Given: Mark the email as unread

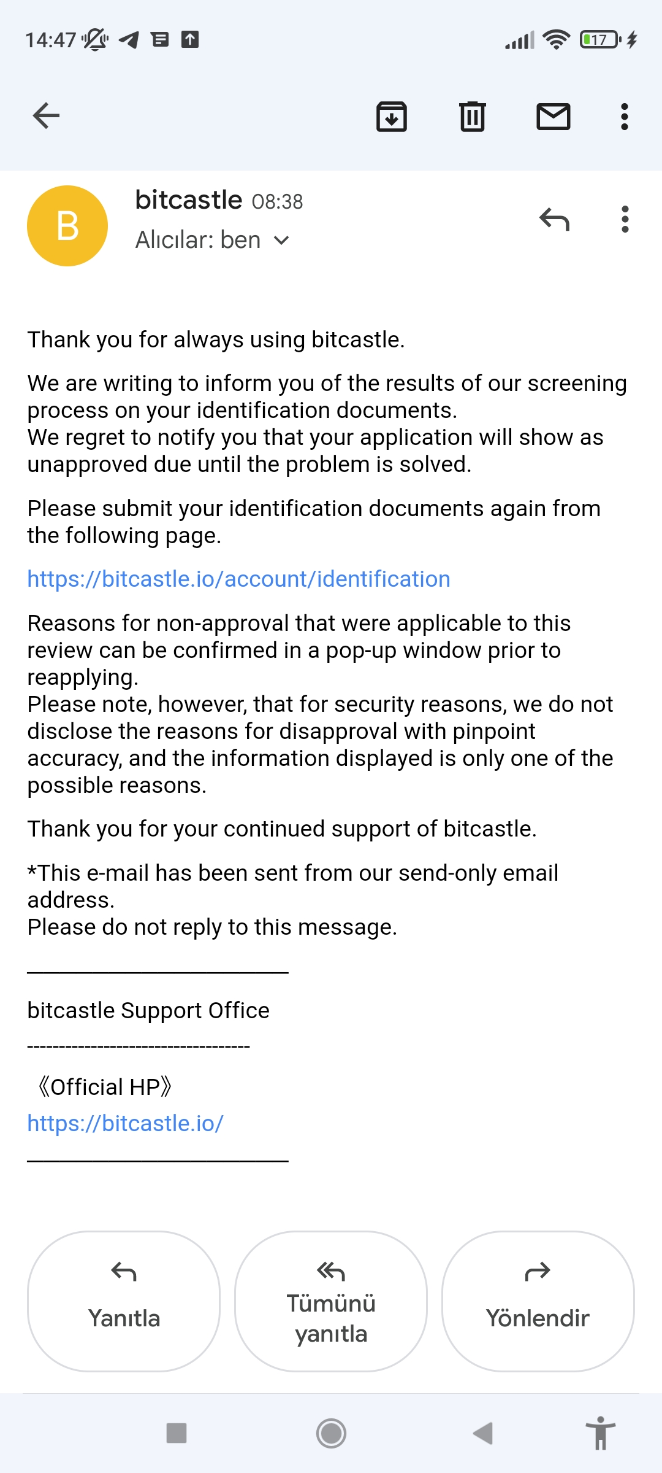Looking at the screenshot, I should click(x=554, y=117).
